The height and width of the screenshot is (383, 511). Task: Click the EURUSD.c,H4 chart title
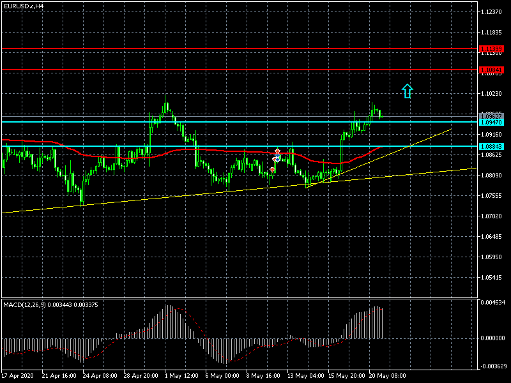click(24, 6)
